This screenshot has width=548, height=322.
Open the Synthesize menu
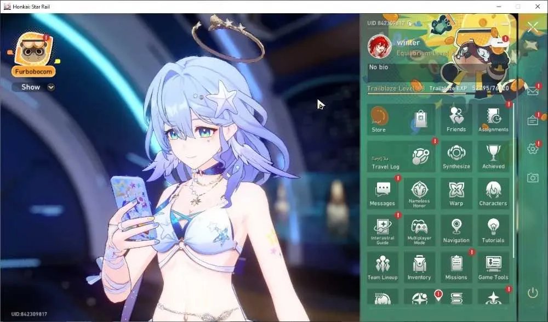click(456, 156)
